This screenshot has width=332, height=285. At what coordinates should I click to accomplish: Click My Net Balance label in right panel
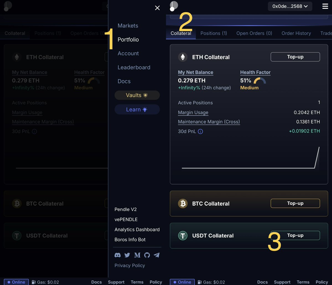pyautogui.click(x=196, y=72)
